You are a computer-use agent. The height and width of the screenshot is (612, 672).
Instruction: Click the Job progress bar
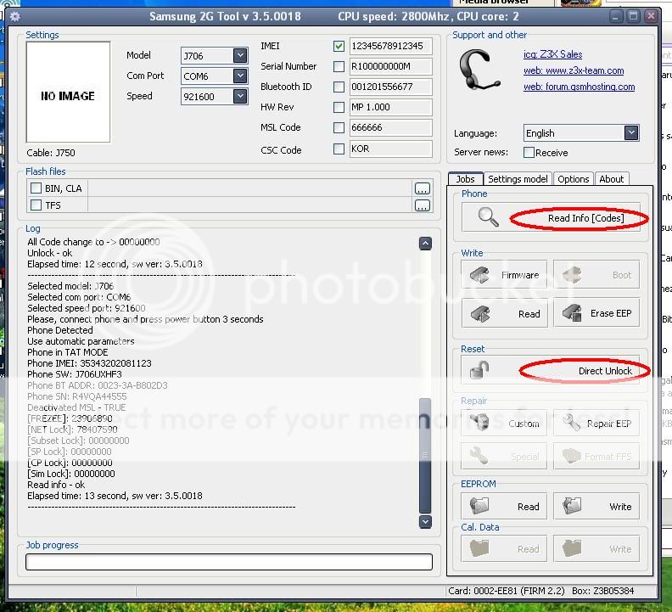tap(229, 561)
